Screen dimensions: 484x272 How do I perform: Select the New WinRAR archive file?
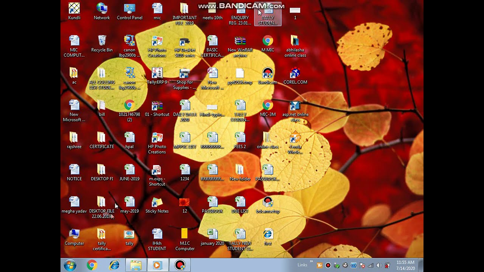[x=240, y=46]
